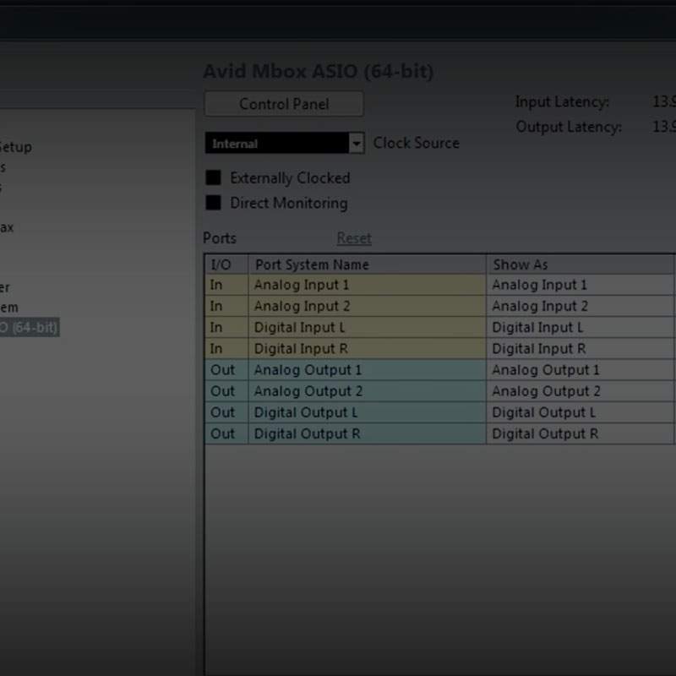This screenshot has height=676, width=676.
Task: Toggle the Externally Clocked checkbox
Action: (x=214, y=177)
